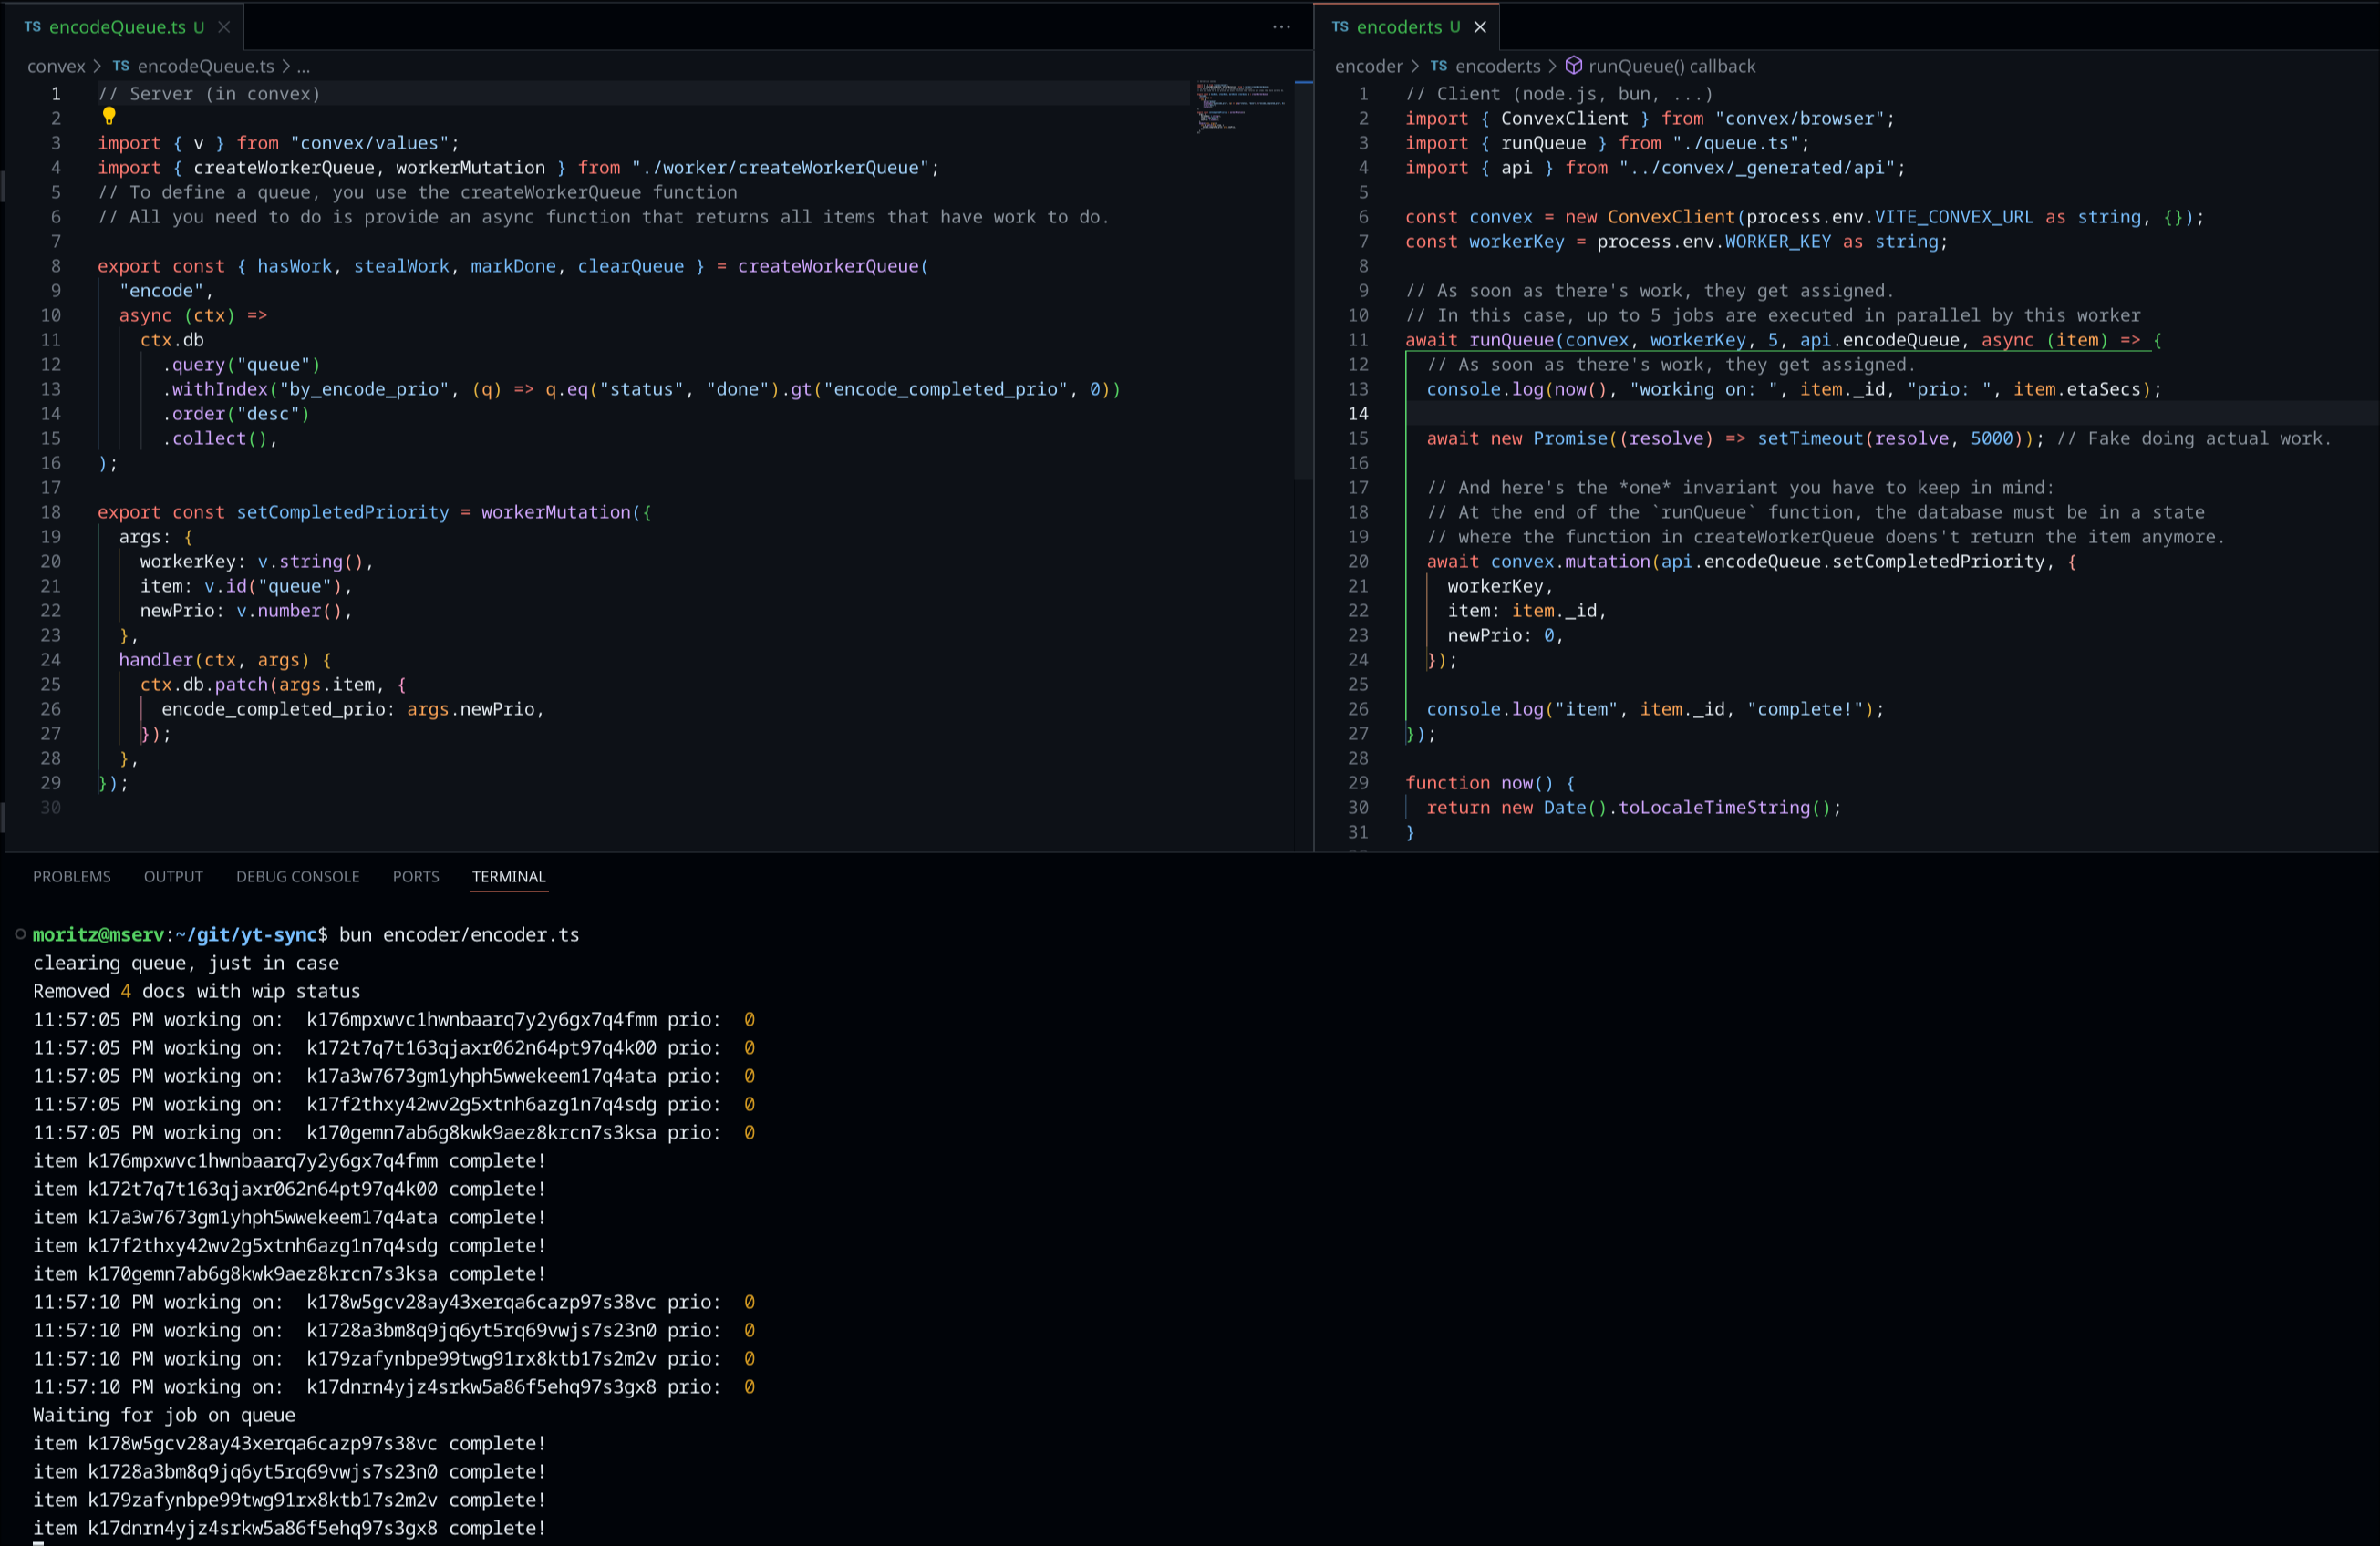Click the code minimap in left editor

pos(1240,107)
